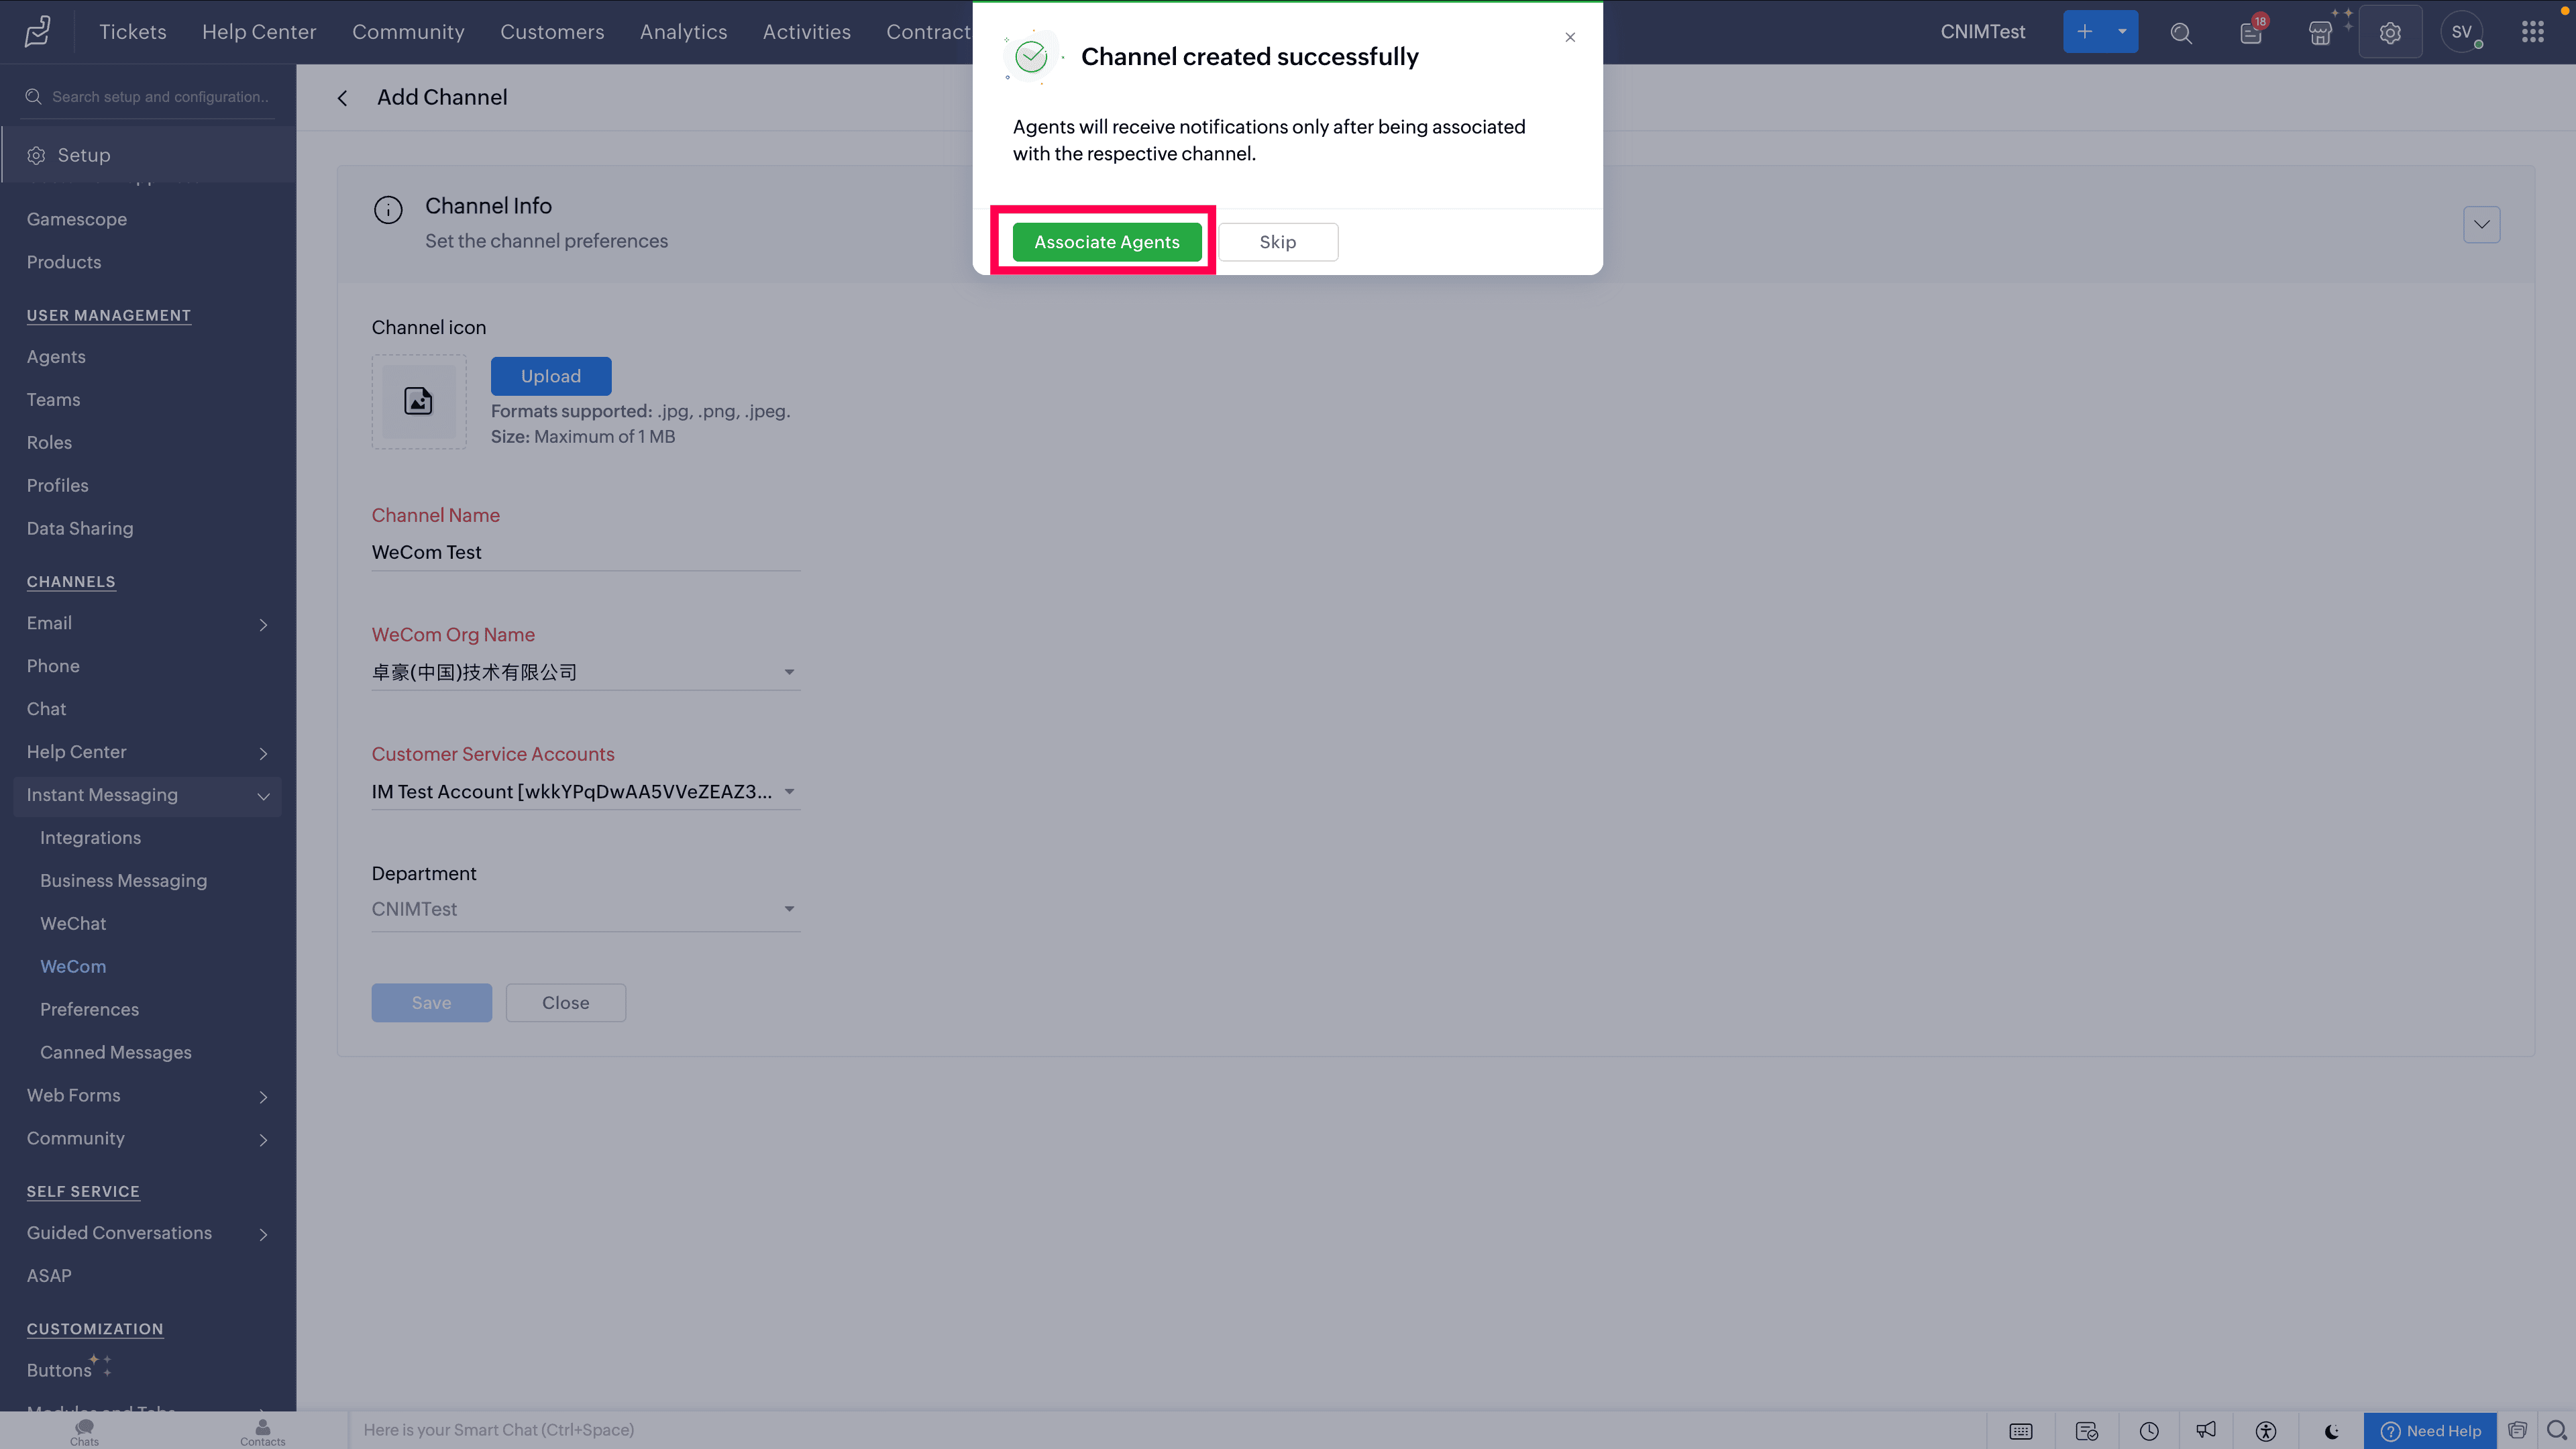Click the marketplace store icon in header
Image resolution: width=2576 pixels, height=1449 pixels.
click(2320, 33)
